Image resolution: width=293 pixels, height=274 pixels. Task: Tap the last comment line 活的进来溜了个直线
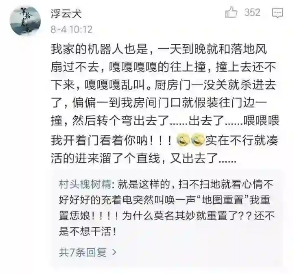click(x=144, y=158)
